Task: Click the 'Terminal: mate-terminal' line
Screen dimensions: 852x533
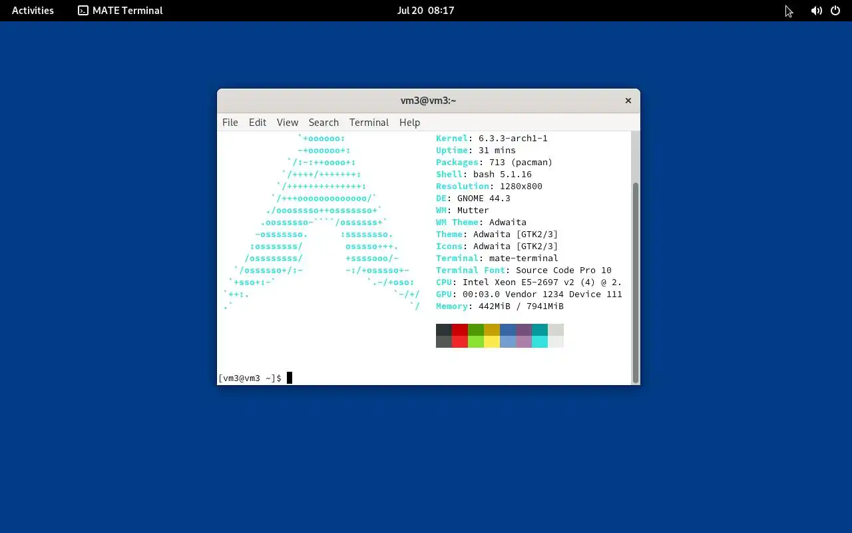Action: coord(497,259)
